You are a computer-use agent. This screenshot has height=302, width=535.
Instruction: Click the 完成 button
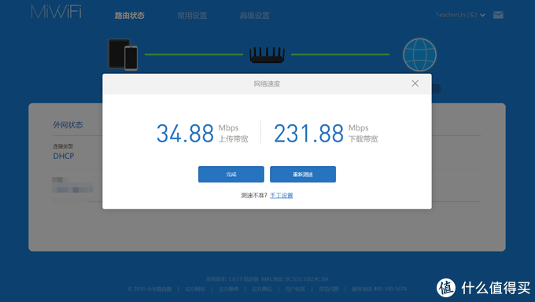(x=231, y=175)
